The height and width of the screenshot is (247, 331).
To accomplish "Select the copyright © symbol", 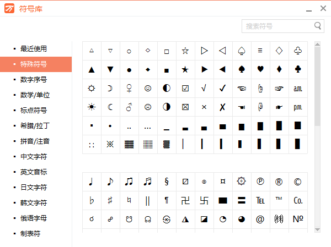I will click(298, 182).
